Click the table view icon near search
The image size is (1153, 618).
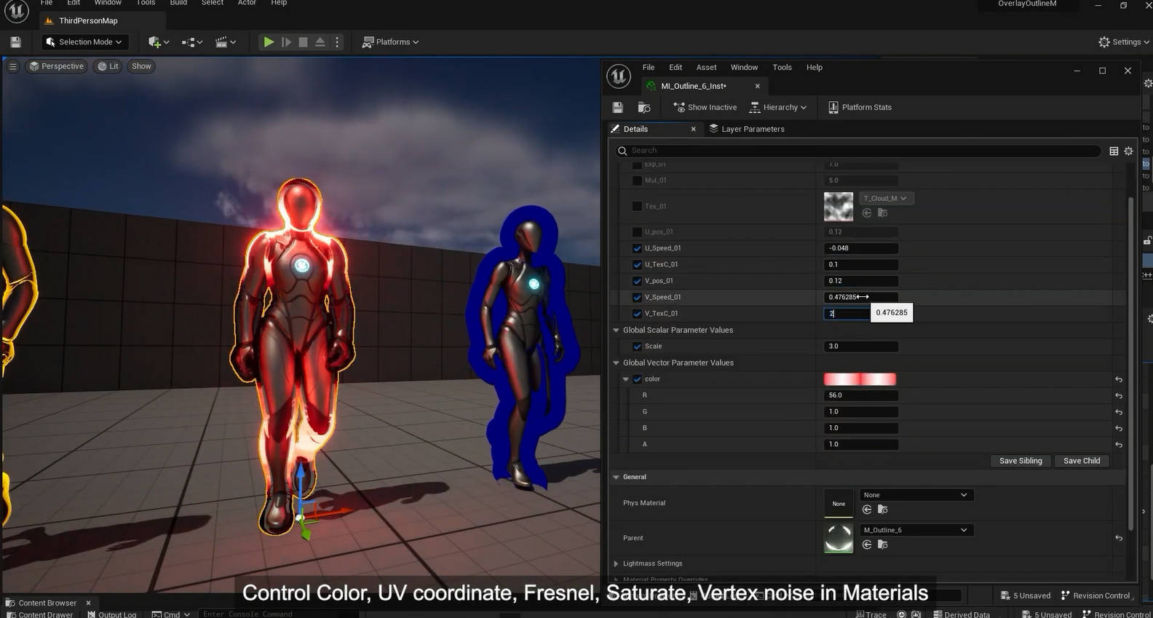coord(1114,151)
